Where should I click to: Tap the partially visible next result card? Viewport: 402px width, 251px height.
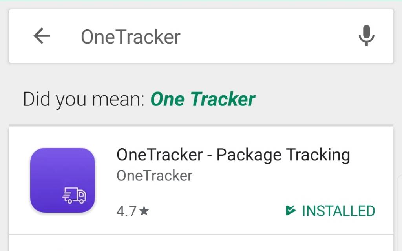[201, 244]
